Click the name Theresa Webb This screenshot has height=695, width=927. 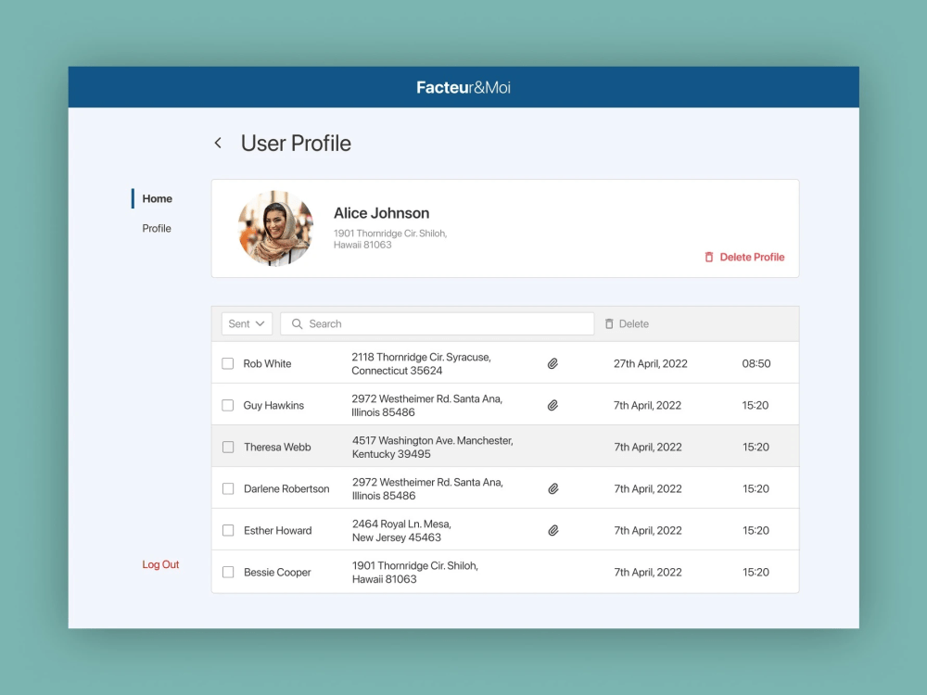pyautogui.click(x=277, y=448)
